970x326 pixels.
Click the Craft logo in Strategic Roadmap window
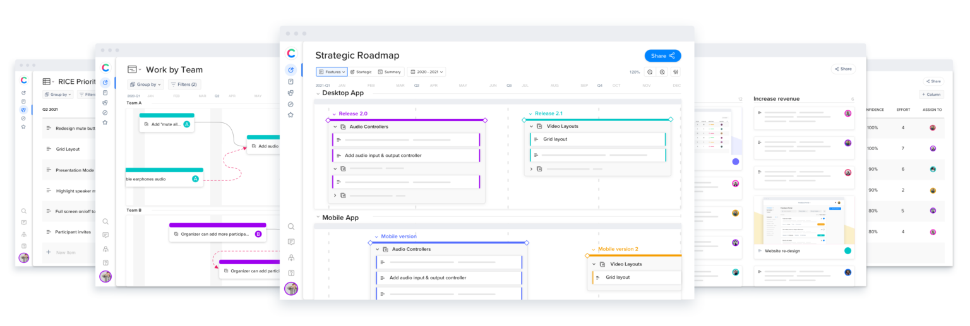tap(291, 54)
